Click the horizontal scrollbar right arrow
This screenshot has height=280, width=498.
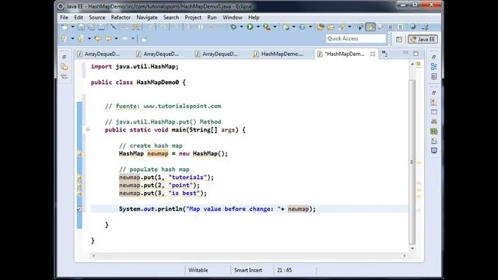coord(405,256)
